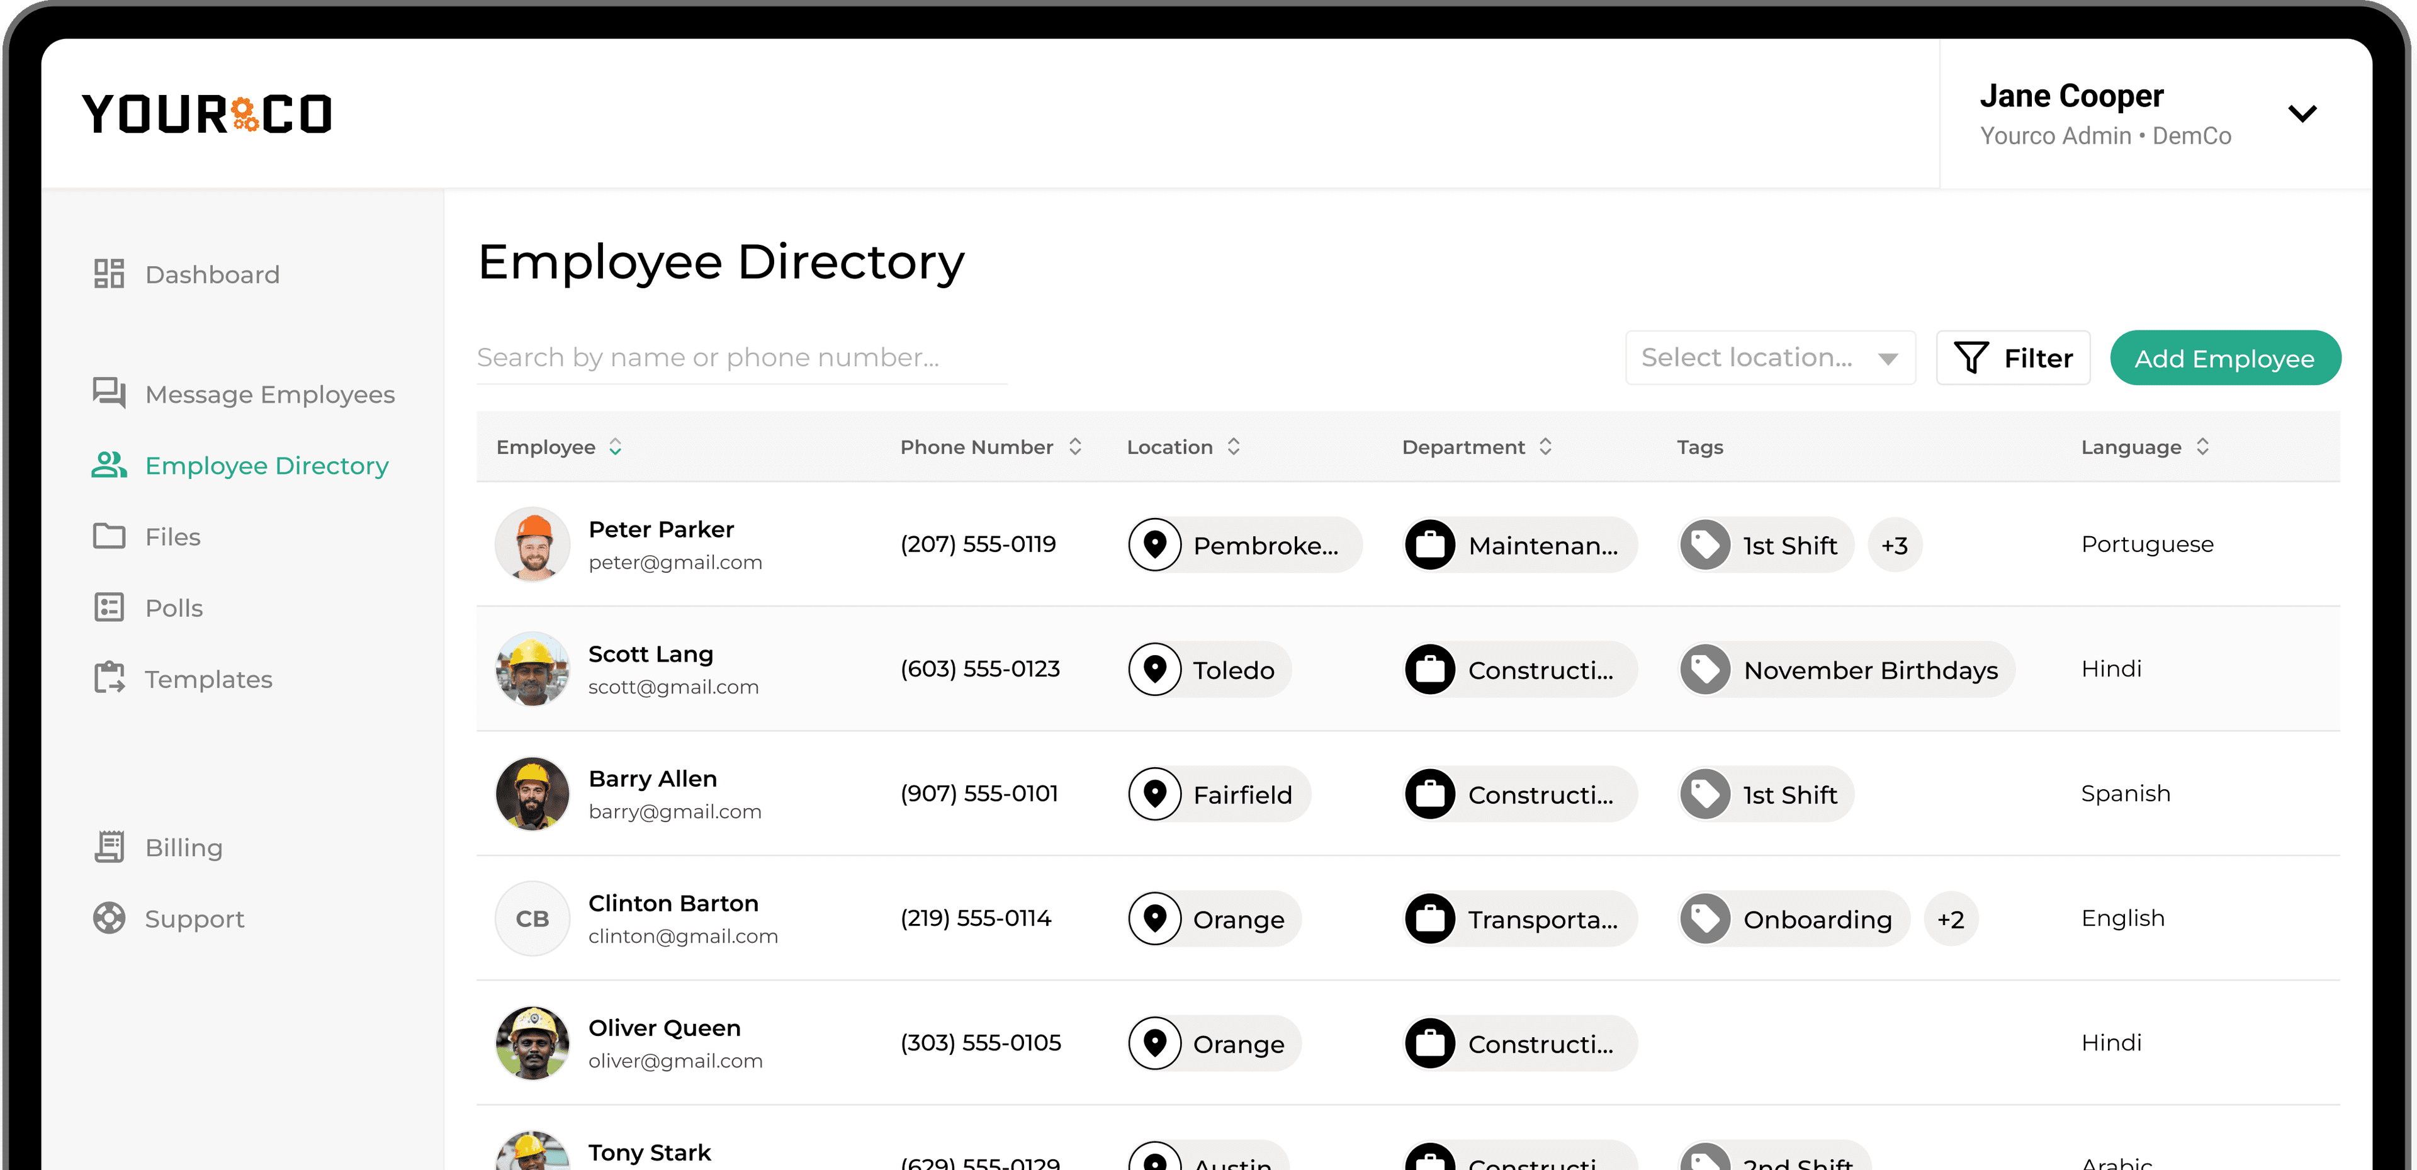Click the November Birthdays tag icon
Screen dimensions: 2417x1170
[x=1705, y=669]
